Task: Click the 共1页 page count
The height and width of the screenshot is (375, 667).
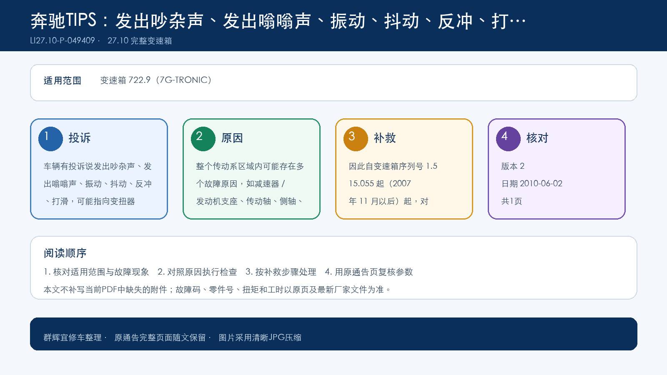Action: [512, 201]
